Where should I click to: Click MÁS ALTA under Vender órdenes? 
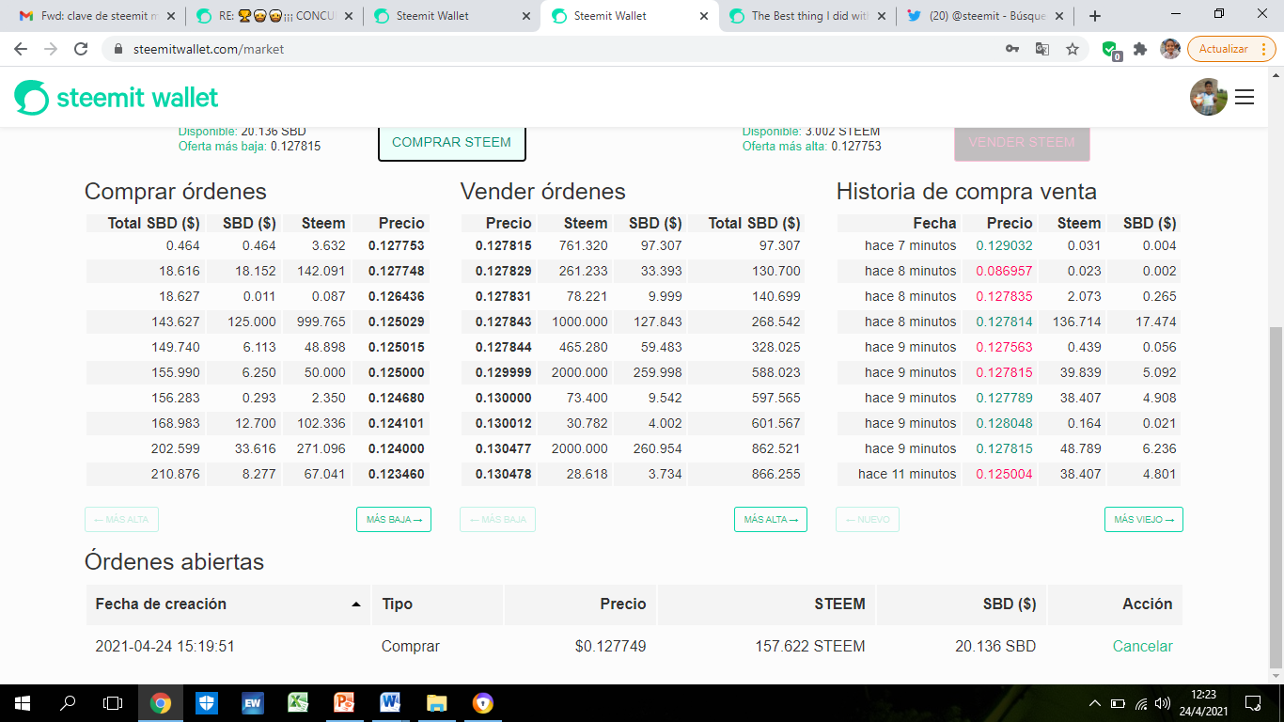[x=771, y=519]
